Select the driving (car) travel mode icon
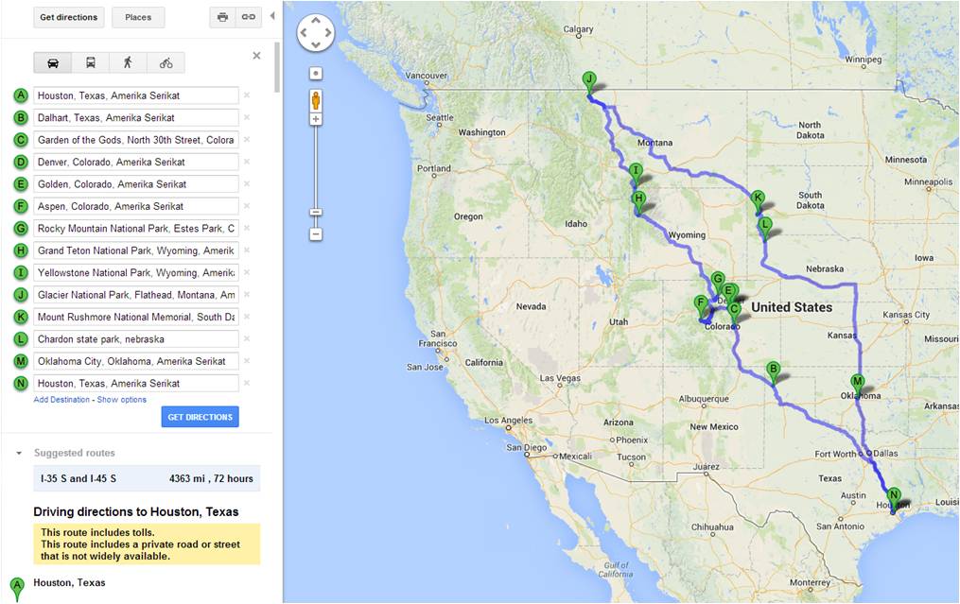This screenshot has height=604, width=960. [x=52, y=62]
